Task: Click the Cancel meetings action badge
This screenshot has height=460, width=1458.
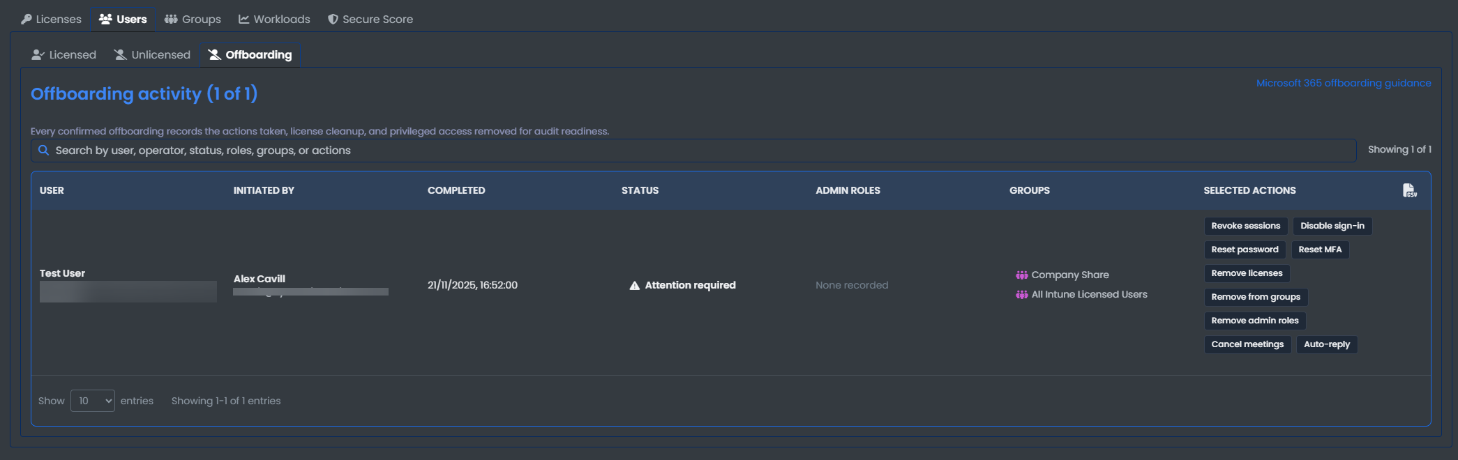Action: pos(1247,344)
